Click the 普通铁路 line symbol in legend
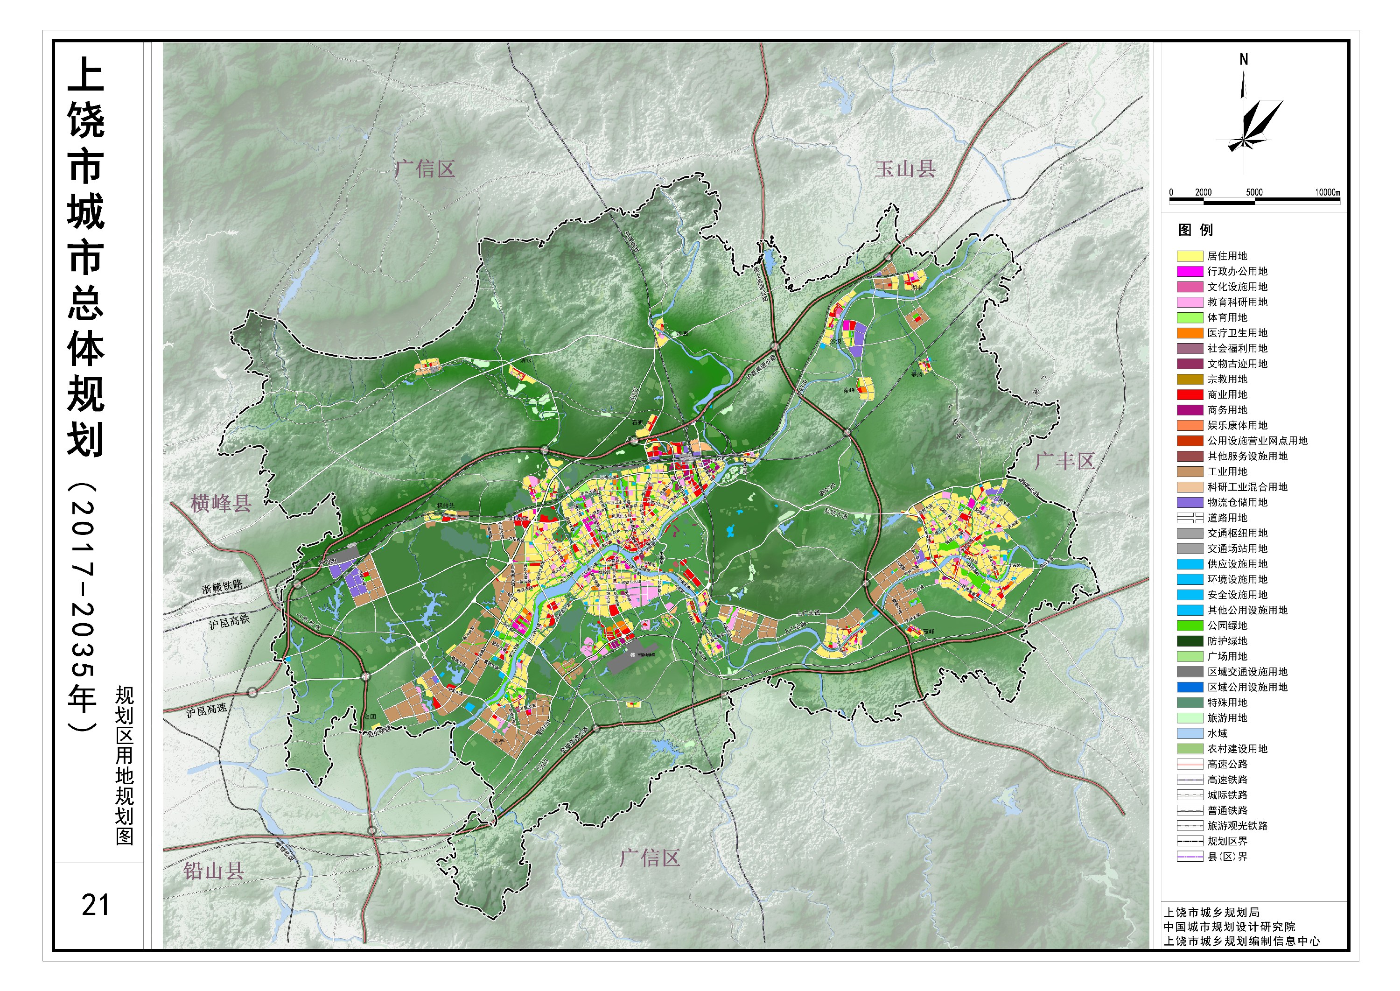Screen dimensions: 1400x991 1189,810
